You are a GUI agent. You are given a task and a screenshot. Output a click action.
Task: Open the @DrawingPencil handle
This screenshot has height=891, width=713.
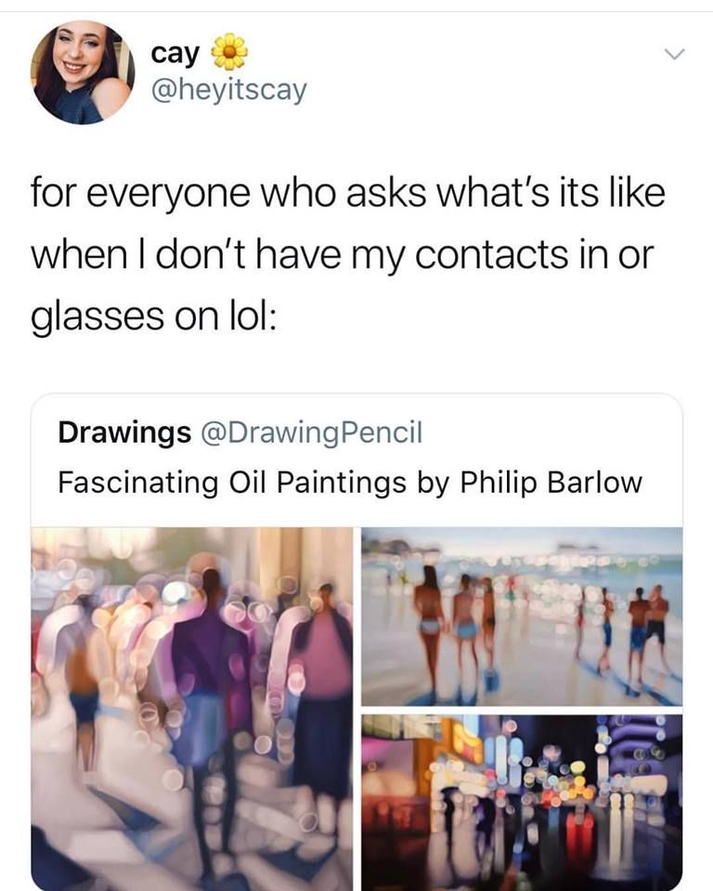[x=312, y=433]
